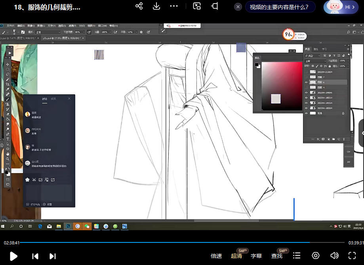Toggle visibility of the 背景 layer
The height and width of the screenshot is (265, 364).
coord(306,113)
